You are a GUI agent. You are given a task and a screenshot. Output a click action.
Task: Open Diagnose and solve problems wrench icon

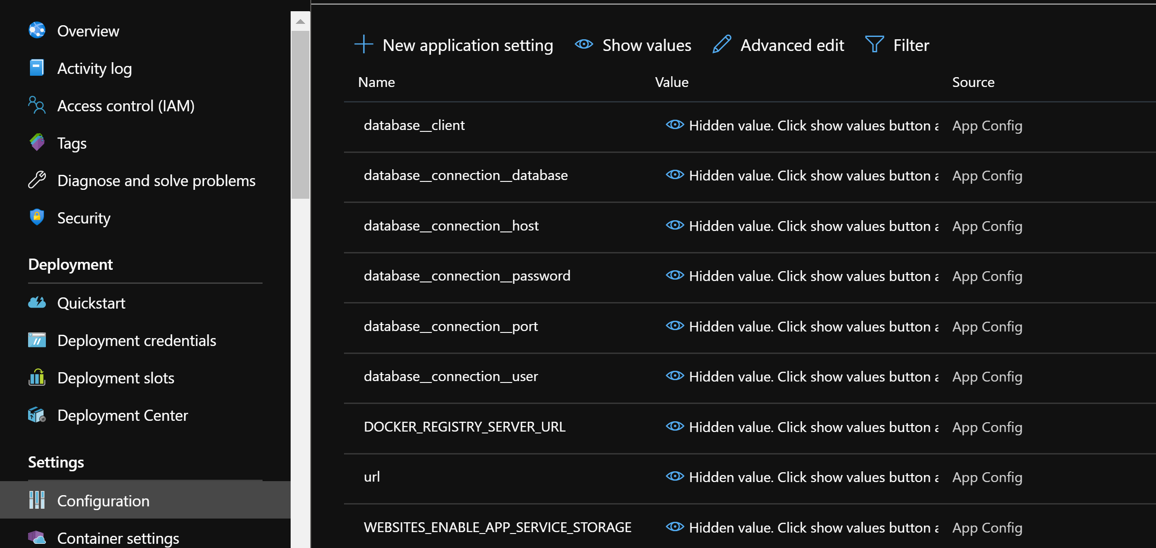[37, 180]
